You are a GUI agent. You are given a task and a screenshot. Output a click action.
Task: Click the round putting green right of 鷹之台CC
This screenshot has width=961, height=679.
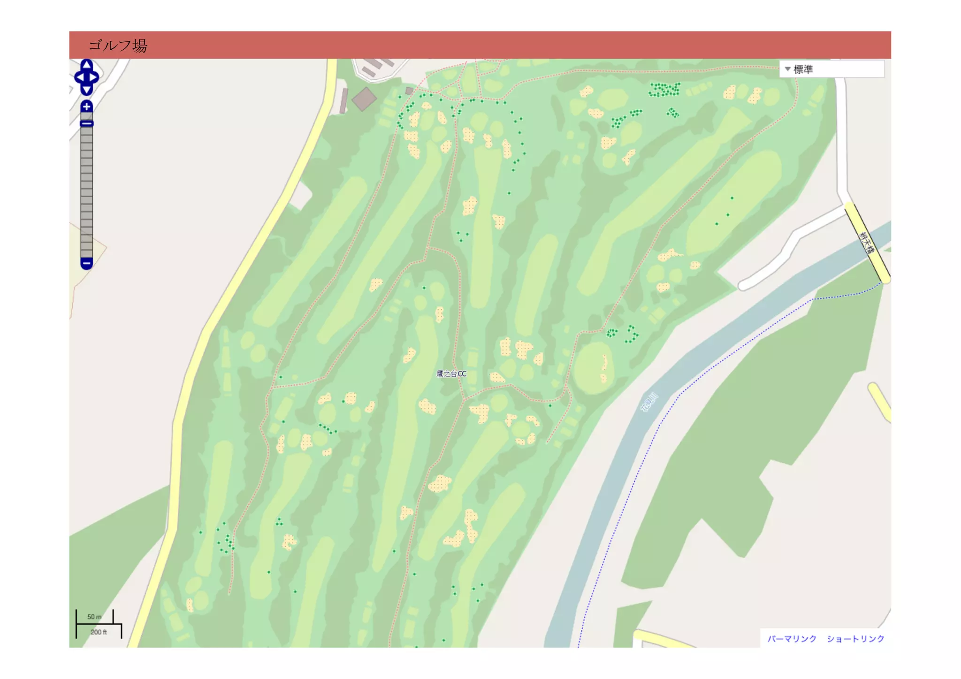point(591,367)
